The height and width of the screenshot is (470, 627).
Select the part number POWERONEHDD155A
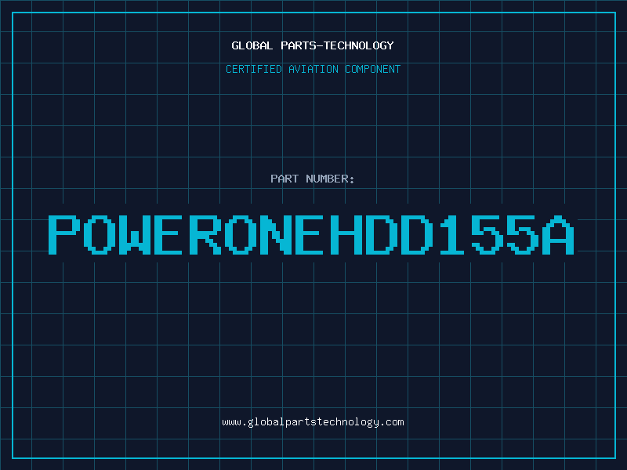(x=311, y=235)
